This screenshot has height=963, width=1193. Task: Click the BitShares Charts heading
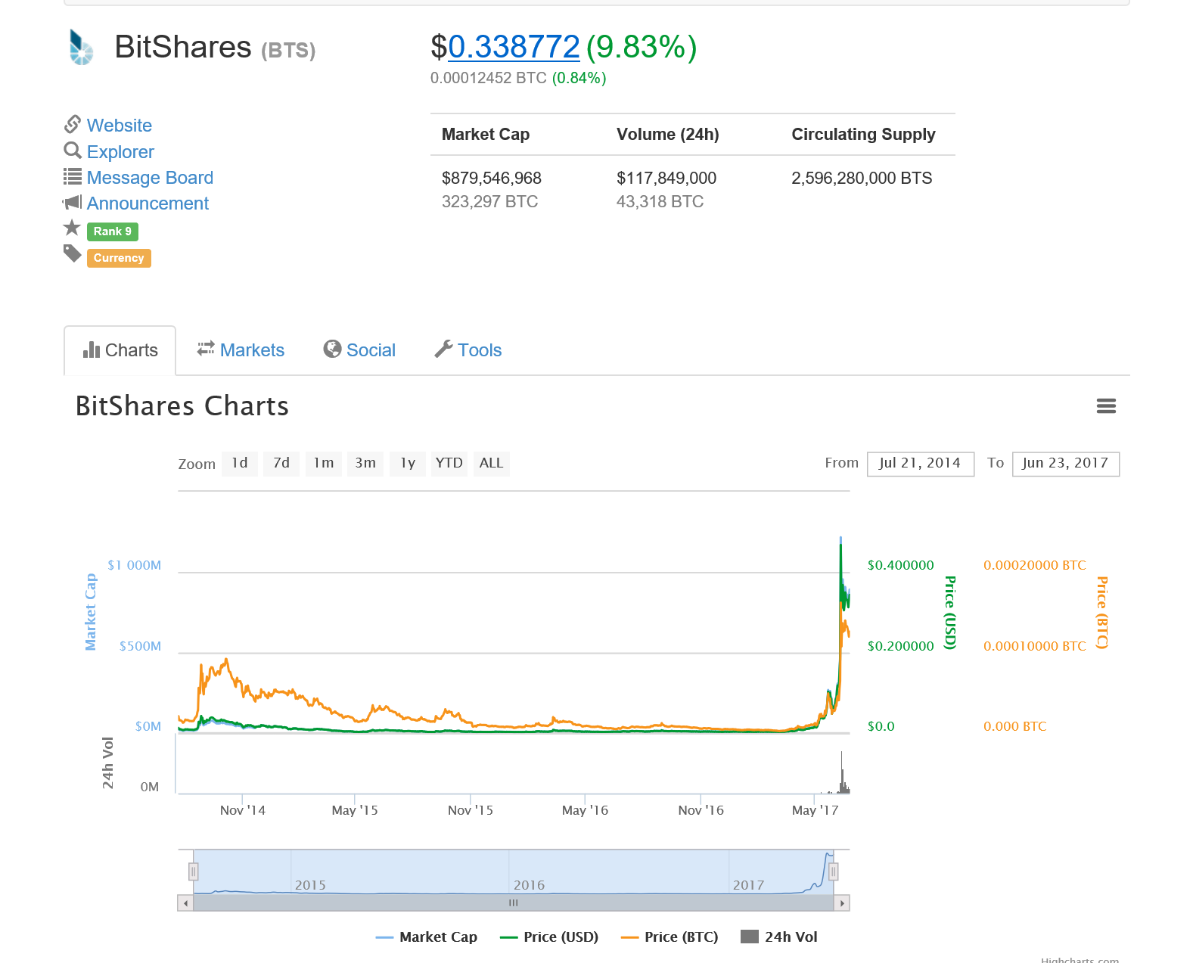click(x=182, y=406)
